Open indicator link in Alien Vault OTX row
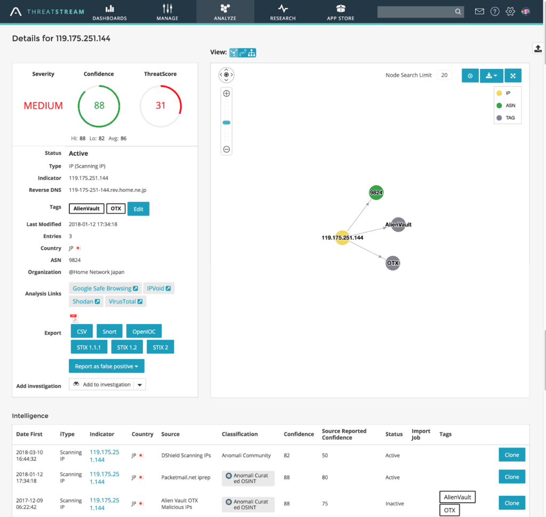 105,504
